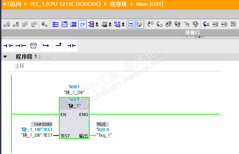Image resolution: width=239 pixels, height=154 pixels.
Task: Click the 程序段 1 network title
Action: [28, 57]
